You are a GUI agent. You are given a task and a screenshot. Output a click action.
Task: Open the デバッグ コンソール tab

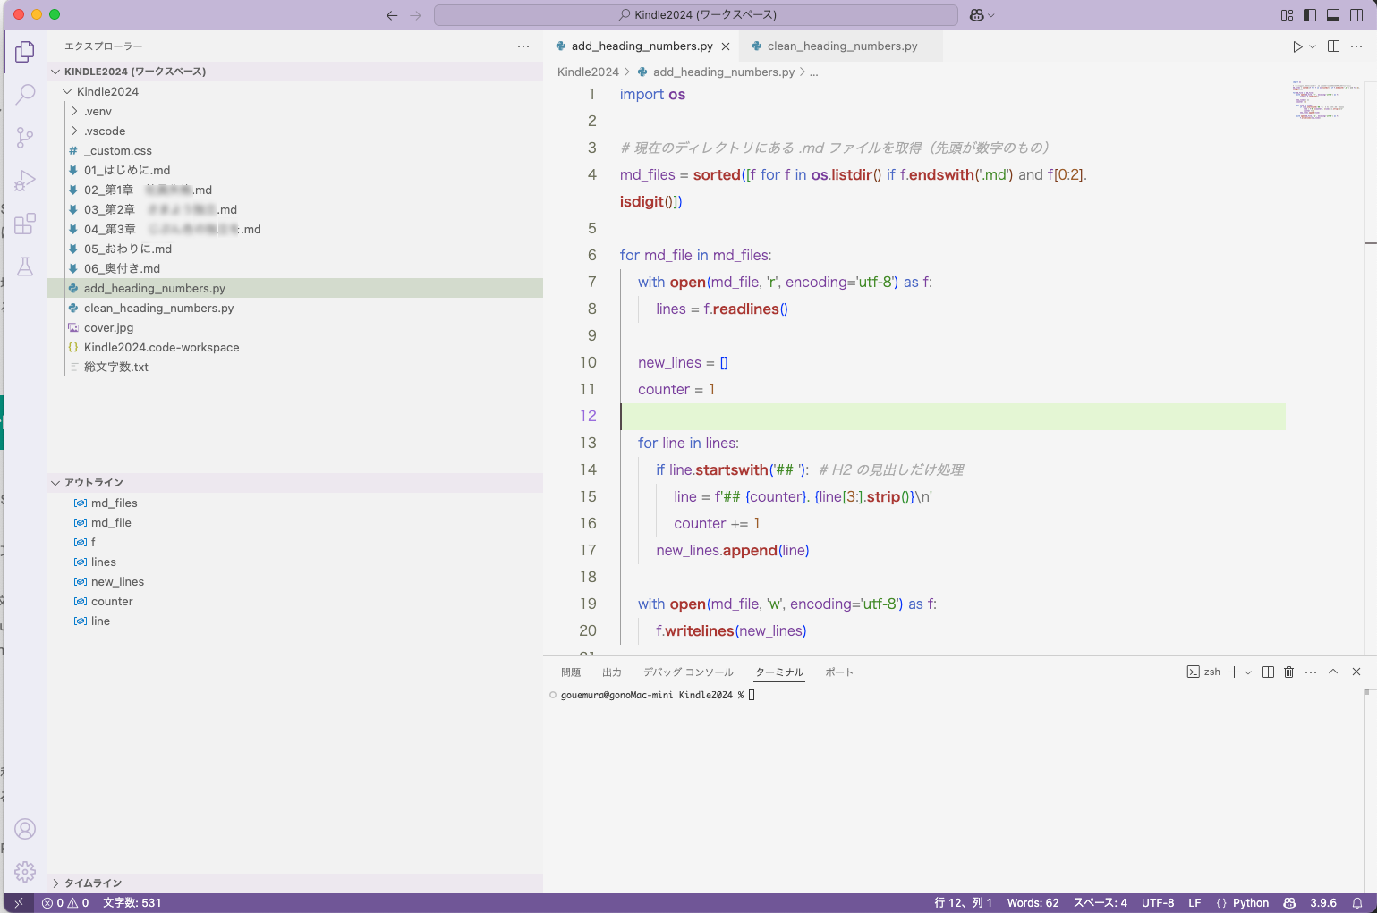click(688, 672)
